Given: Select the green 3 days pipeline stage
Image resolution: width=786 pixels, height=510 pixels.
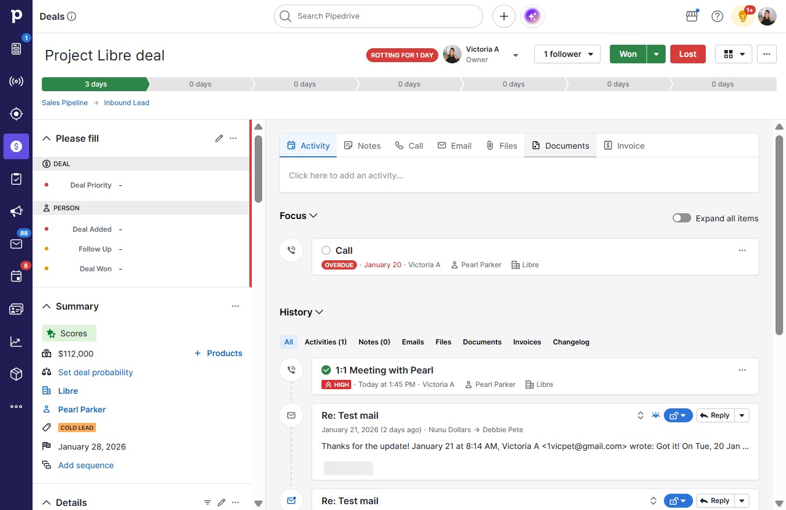Looking at the screenshot, I should 95,84.
